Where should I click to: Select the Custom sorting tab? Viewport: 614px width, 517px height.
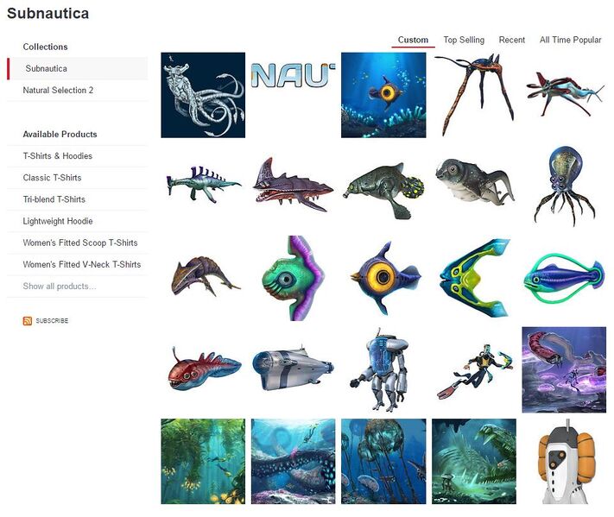point(413,40)
